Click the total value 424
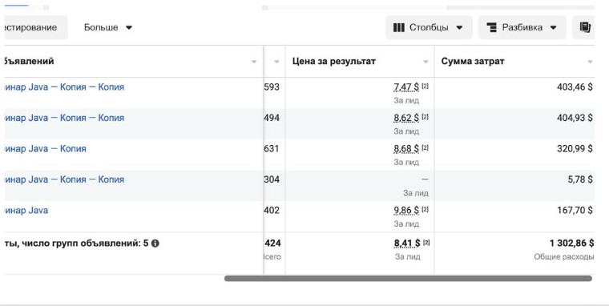This screenshot has height=306, width=609. [272, 244]
